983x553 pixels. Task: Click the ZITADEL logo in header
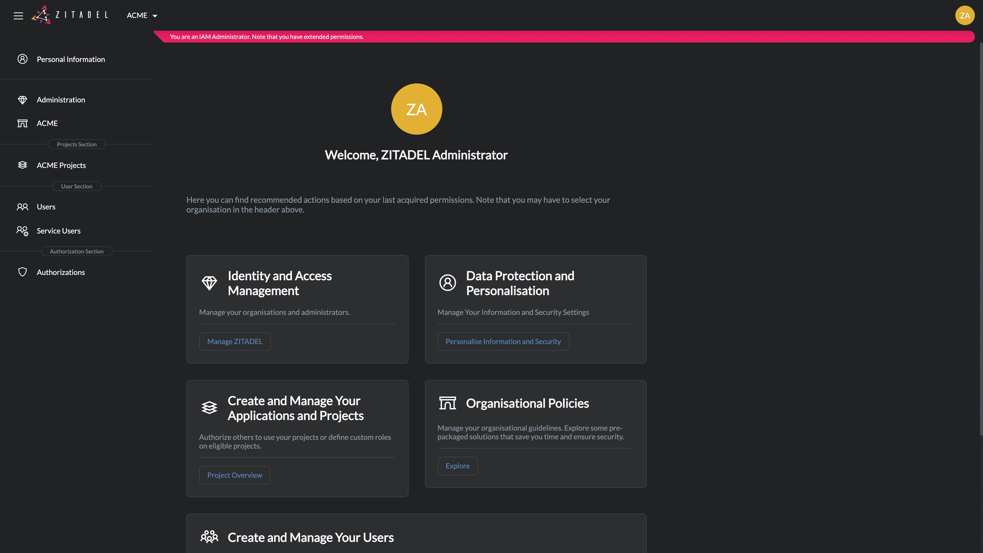coord(70,15)
